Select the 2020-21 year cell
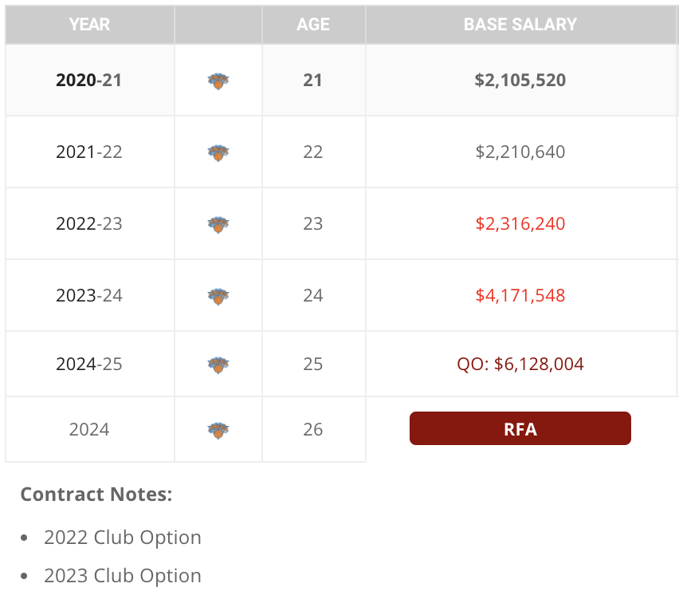The width and height of the screenshot is (679, 603). click(89, 81)
